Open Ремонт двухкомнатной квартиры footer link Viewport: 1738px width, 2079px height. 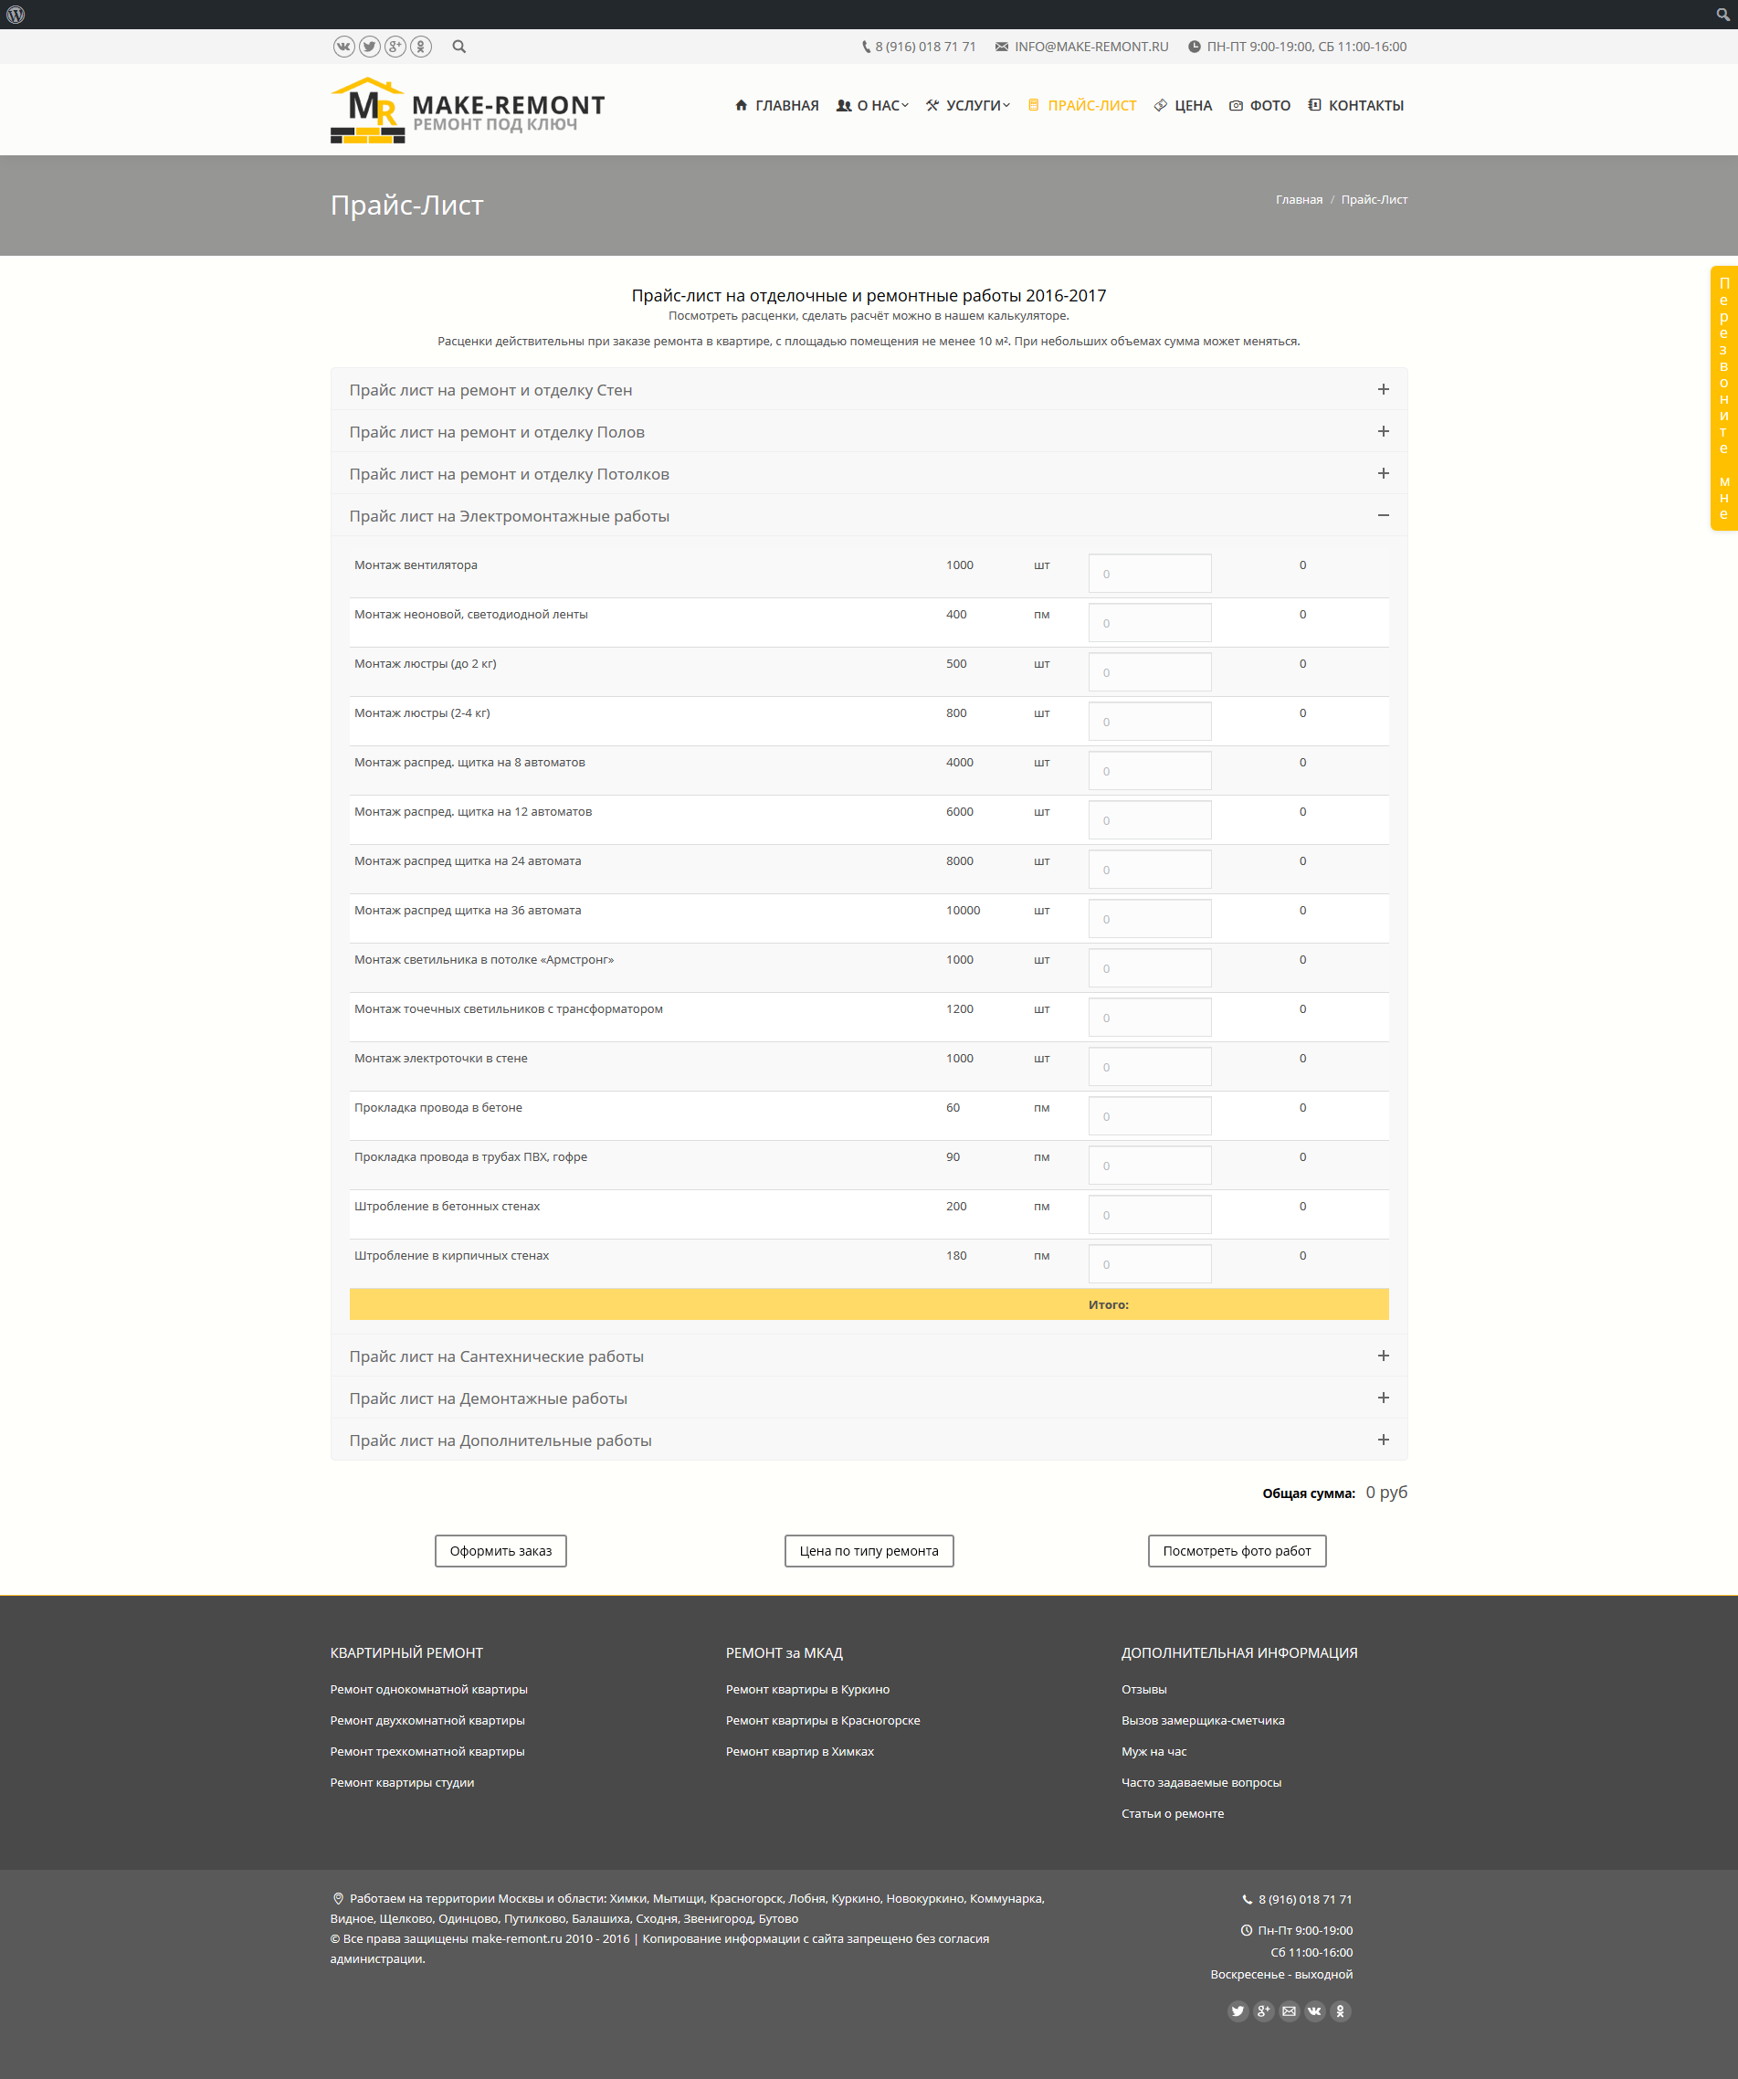[427, 1720]
